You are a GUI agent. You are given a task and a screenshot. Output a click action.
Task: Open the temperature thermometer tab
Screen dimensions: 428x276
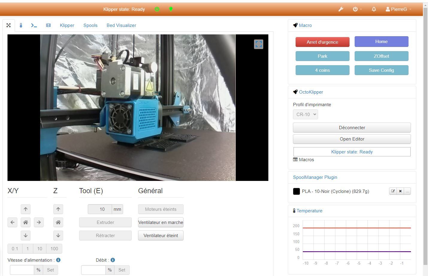21,25
